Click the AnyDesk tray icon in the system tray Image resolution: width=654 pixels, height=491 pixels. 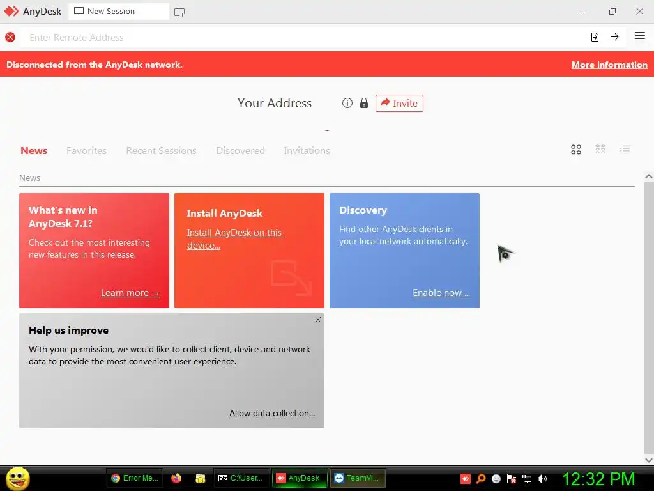[x=466, y=479]
